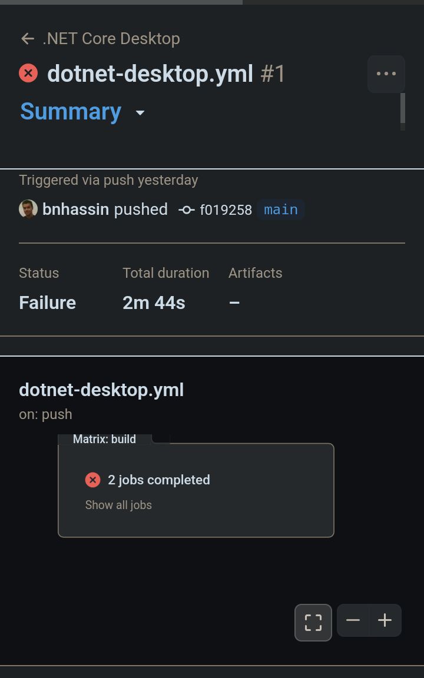Show all jobs in the build matrix
This screenshot has height=678, width=424.
118,505
